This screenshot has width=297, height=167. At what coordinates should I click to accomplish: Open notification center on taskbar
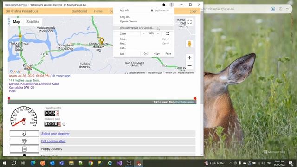click(291, 163)
